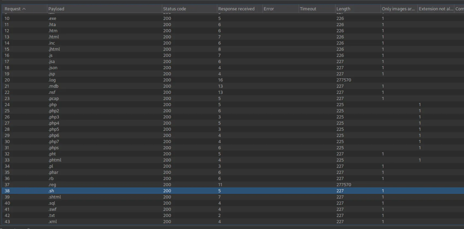Click length 225 in .phtml row
Screen dimensions: 464x229
[x=340, y=160]
